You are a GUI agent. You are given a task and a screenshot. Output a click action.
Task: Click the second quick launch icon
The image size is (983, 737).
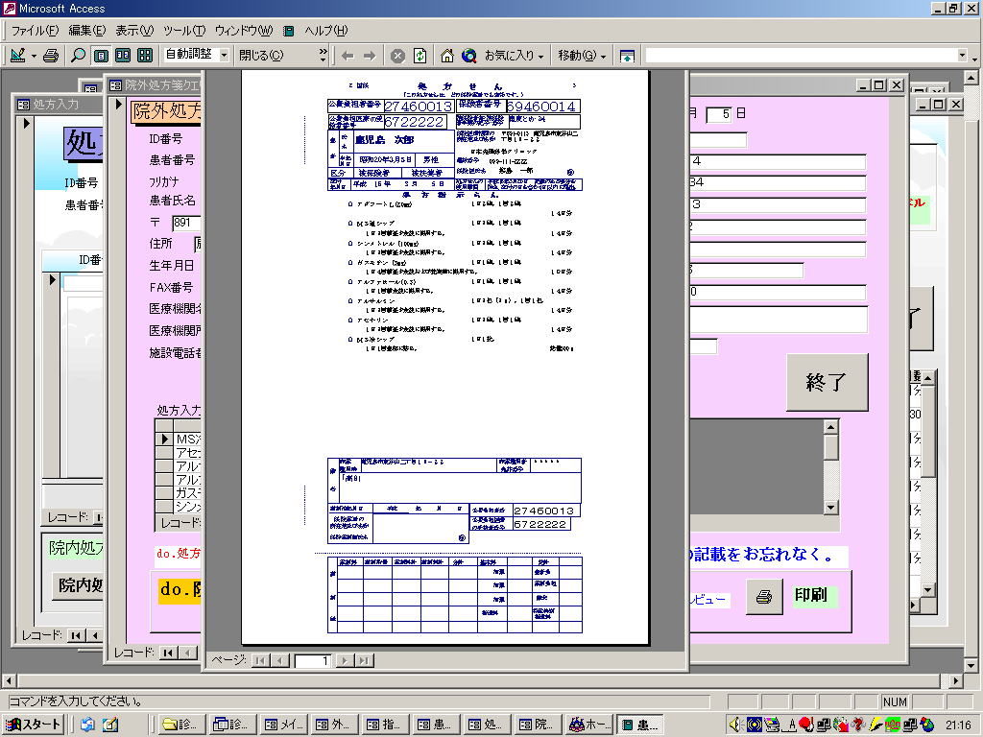coord(110,725)
